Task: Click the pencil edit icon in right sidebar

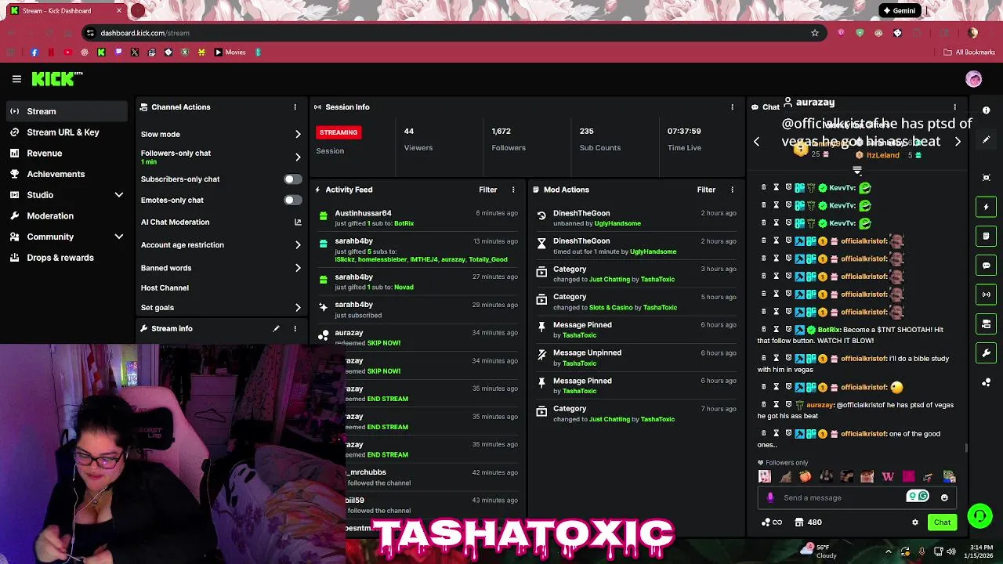Action: pyautogui.click(x=987, y=139)
